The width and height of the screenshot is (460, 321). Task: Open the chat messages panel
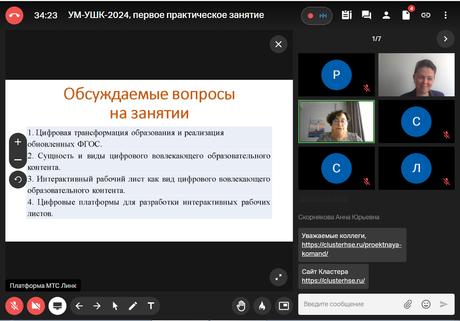pos(366,15)
